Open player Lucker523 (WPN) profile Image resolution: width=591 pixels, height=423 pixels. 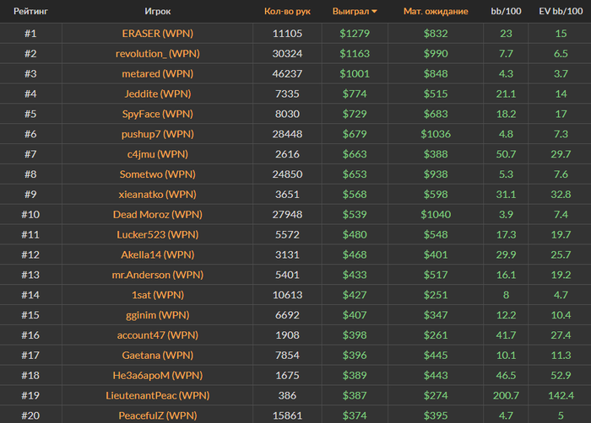[x=158, y=235]
